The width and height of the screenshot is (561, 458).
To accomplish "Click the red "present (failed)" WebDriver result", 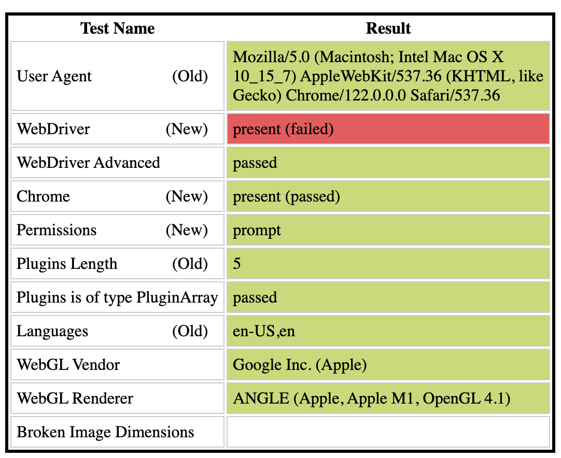I will pyautogui.click(x=388, y=129).
